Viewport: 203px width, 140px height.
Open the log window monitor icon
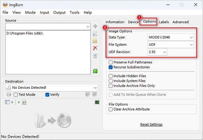pyautogui.click(x=97, y=102)
